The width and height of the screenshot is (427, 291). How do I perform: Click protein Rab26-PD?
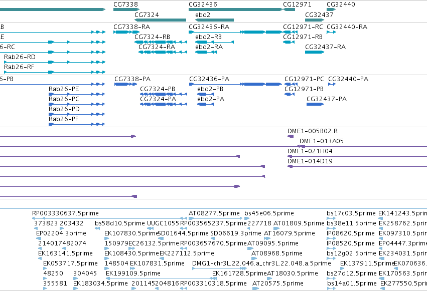click(x=64, y=109)
